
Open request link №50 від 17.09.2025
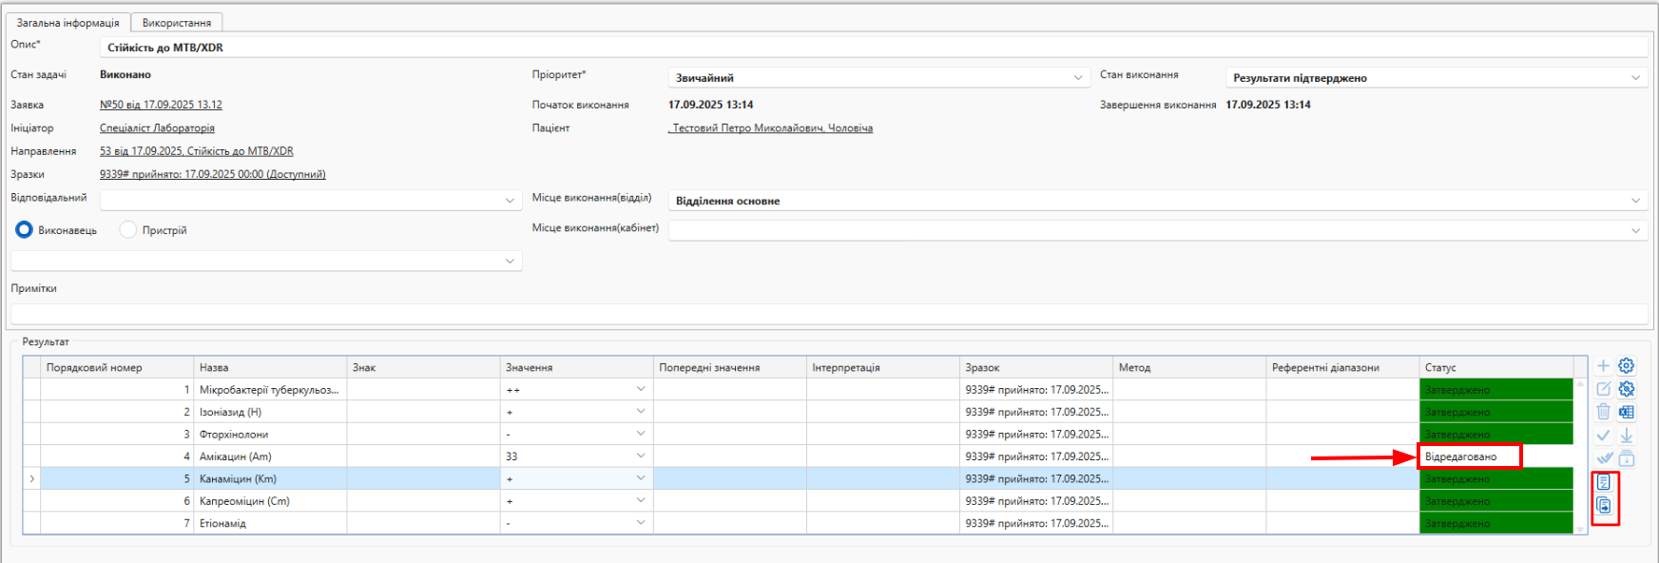161,106
